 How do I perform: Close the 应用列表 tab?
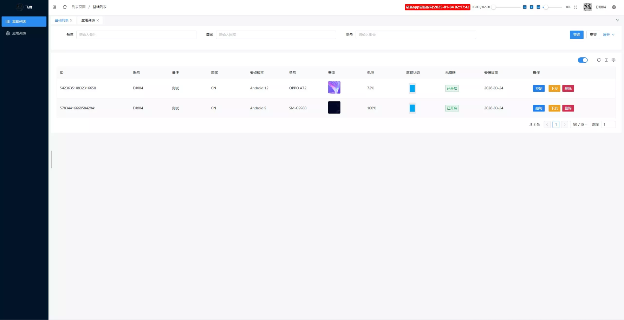point(98,20)
